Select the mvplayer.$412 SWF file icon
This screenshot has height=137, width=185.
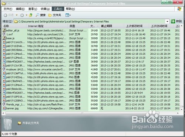coord(4,69)
